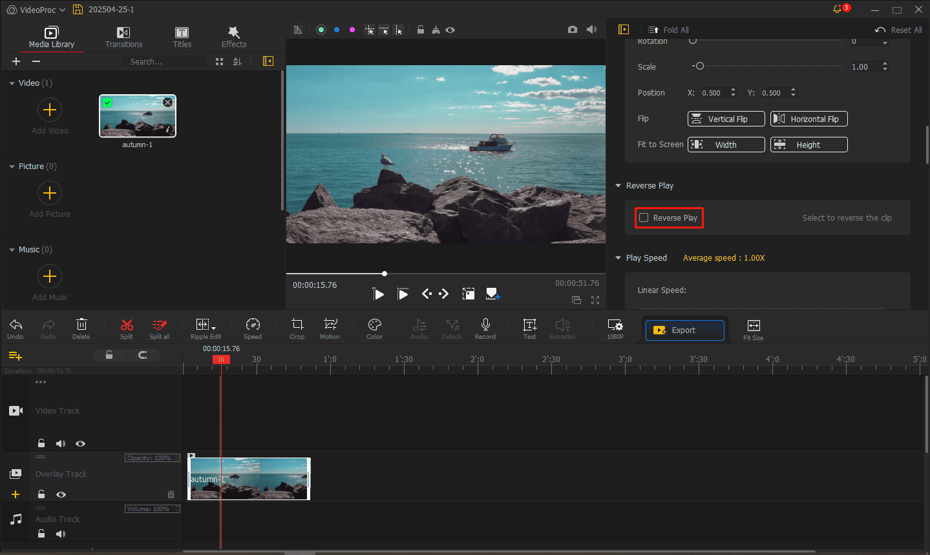
Task: Collapse the Reverse Play section
Action: [618, 186]
